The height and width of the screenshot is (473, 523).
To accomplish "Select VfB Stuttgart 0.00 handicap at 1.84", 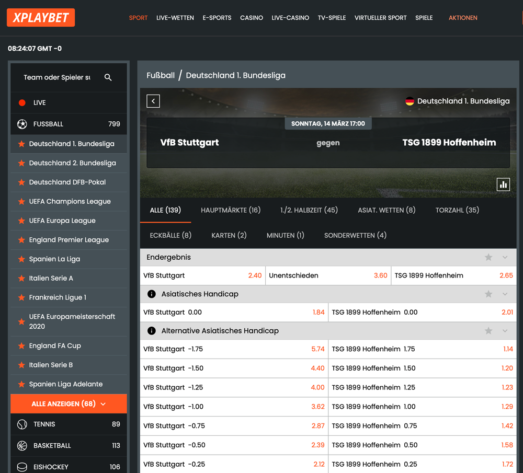I will [x=234, y=313].
